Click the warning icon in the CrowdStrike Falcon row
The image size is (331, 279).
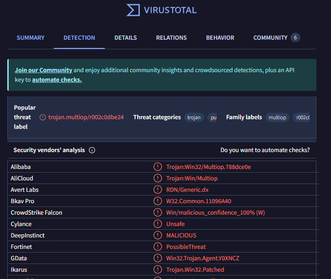click(157, 212)
